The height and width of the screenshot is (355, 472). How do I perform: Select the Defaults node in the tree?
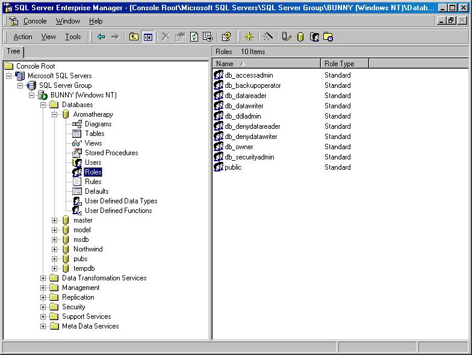(x=96, y=191)
